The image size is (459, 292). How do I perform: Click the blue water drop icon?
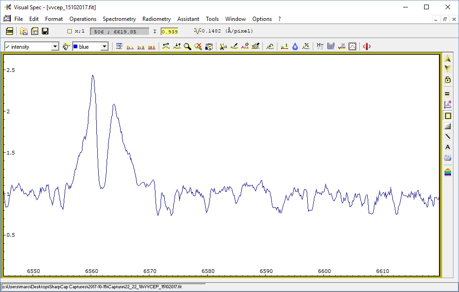pyautogui.click(x=295, y=46)
